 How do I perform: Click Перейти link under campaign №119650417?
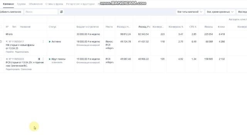[10, 52]
